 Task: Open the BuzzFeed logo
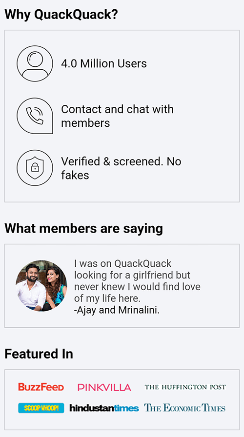(x=41, y=387)
